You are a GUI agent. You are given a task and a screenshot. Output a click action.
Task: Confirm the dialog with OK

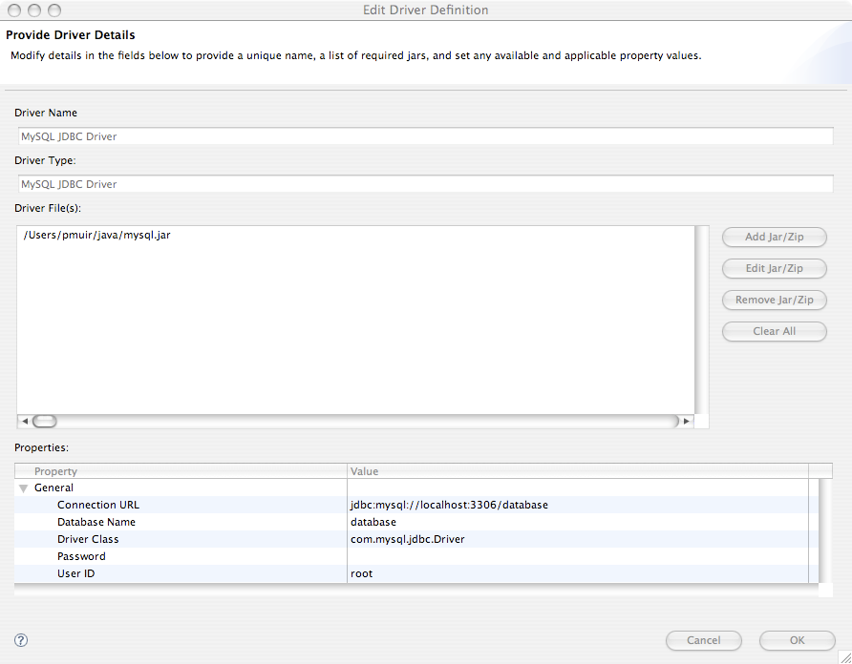tap(797, 641)
